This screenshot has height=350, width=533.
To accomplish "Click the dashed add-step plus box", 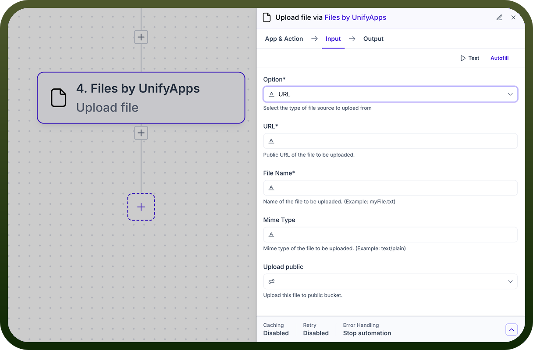I will (x=141, y=207).
